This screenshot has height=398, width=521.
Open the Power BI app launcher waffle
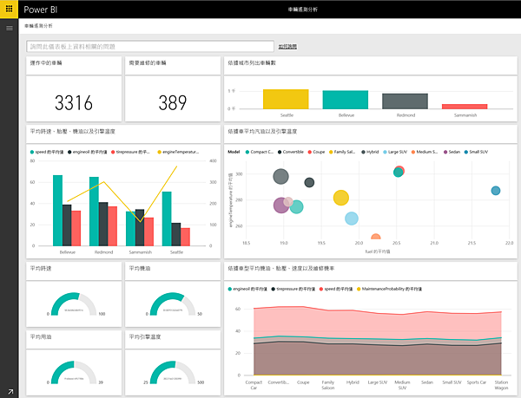point(9,9)
